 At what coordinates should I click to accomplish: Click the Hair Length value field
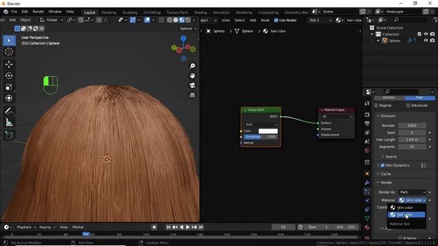412,139
